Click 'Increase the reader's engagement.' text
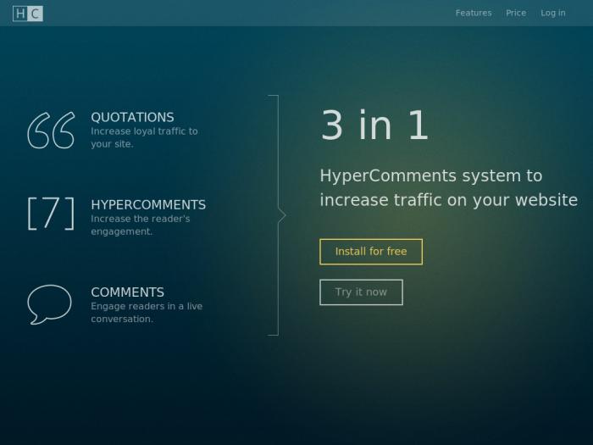The image size is (593, 445). tap(141, 225)
